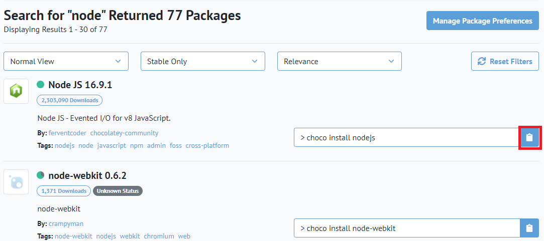Select the 'node-webkit' tag

point(73,236)
